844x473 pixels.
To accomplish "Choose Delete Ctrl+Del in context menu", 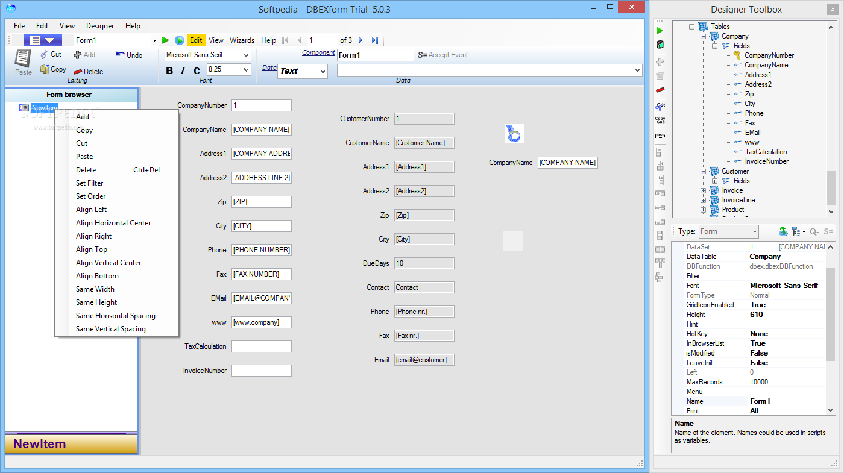I will (116, 170).
